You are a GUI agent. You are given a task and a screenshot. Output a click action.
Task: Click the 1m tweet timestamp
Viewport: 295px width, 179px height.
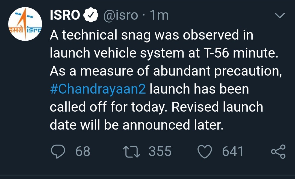coord(159,15)
